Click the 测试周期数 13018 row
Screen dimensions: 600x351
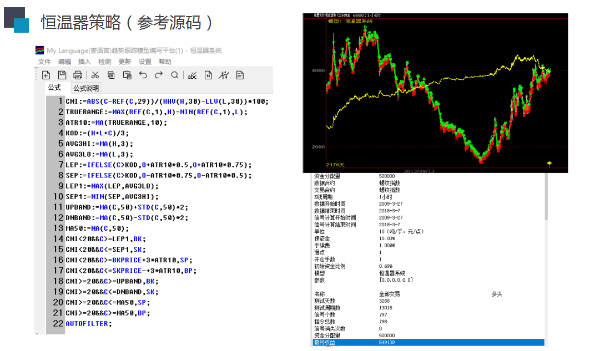click(x=353, y=308)
